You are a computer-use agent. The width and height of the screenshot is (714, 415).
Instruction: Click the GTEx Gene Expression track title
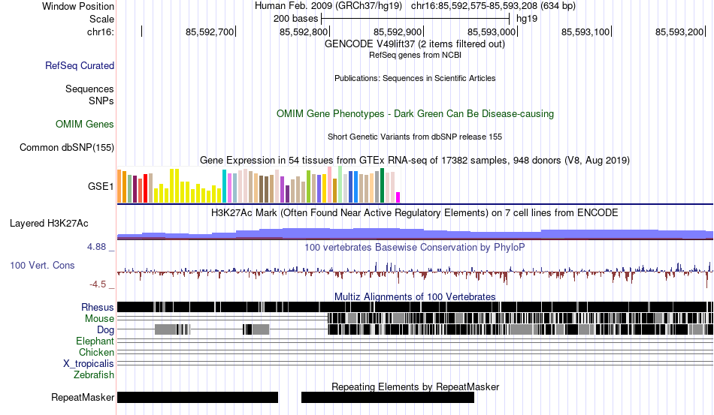click(x=415, y=160)
